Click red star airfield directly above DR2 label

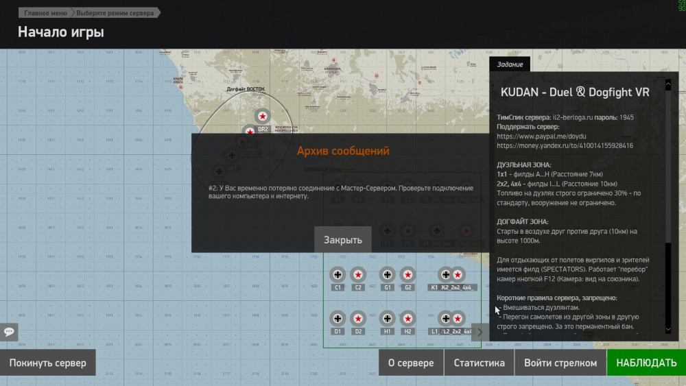[262, 117]
